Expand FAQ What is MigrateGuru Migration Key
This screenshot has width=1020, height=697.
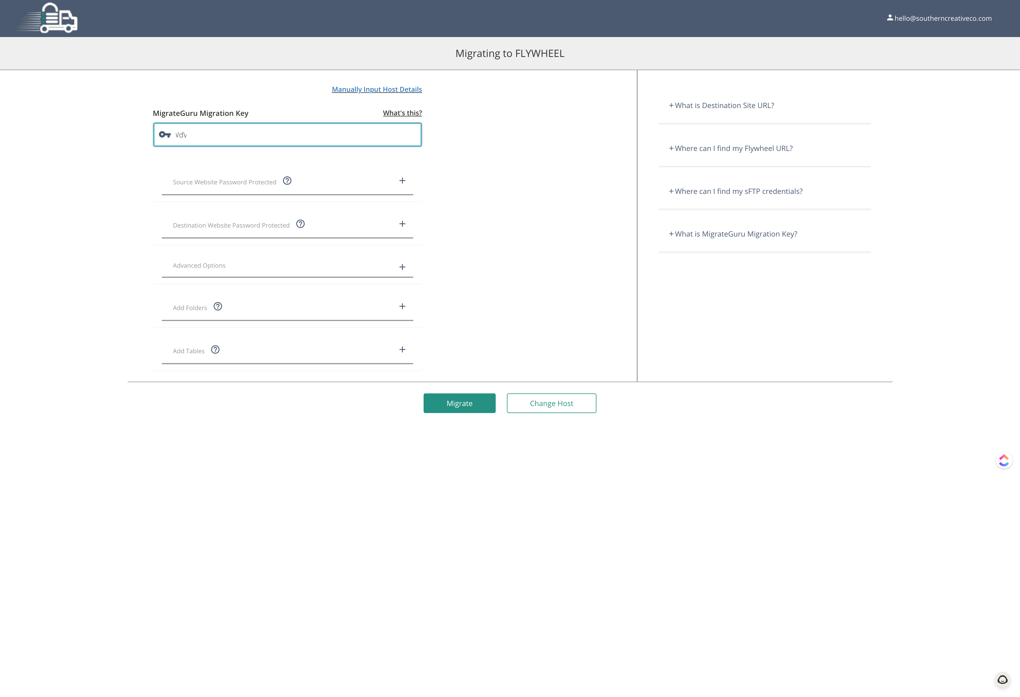733,234
